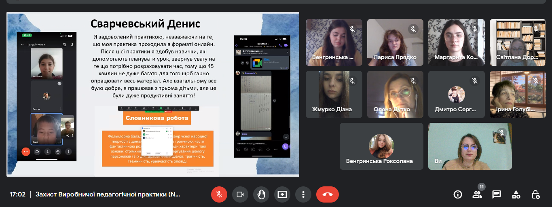
Task: Click muted mic icon on Маргарита tile
Action: click(x=474, y=29)
